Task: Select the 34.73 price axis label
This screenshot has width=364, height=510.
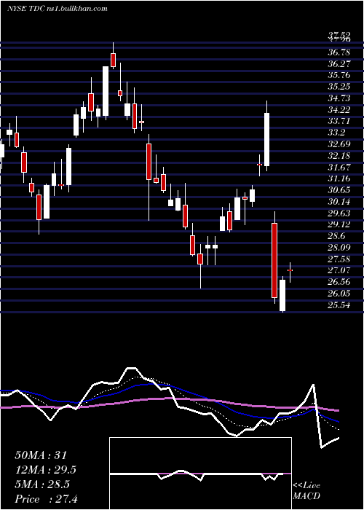Action: pyautogui.click(x=339, y=98)
